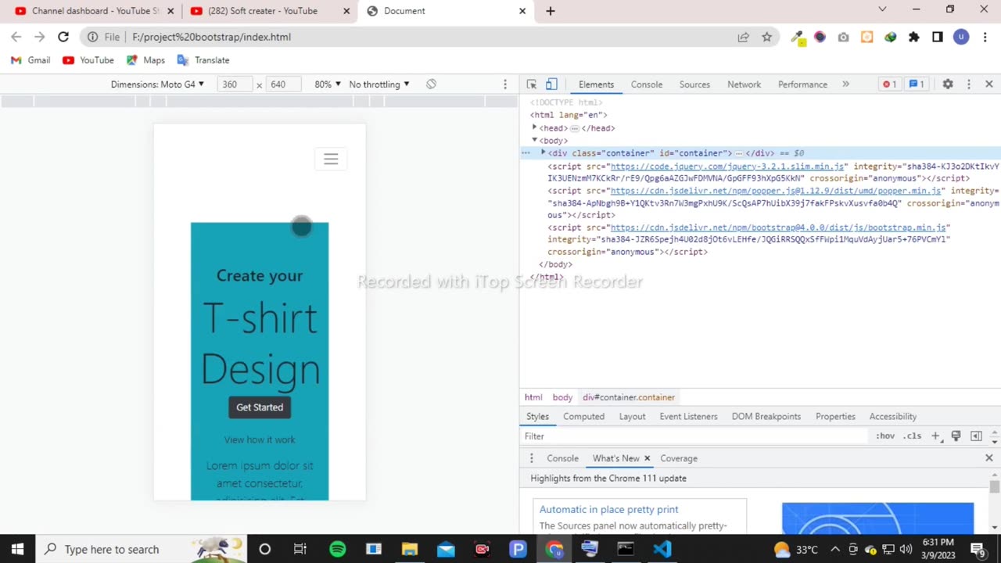Viewport: 1001px width, 563px height.
Task: Click the styles Filter input
Action: (x=694, y=436)
